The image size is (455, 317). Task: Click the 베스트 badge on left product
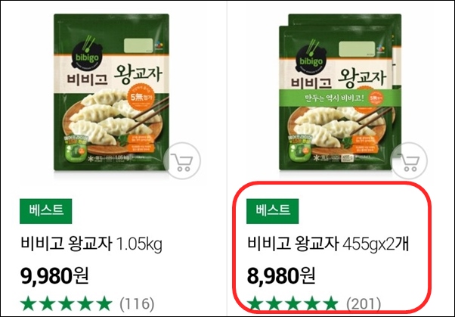[46, 211]
